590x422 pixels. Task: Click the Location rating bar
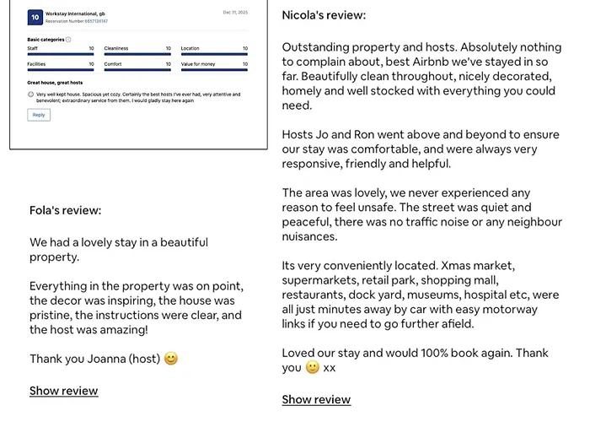click(x=214, y=54)
